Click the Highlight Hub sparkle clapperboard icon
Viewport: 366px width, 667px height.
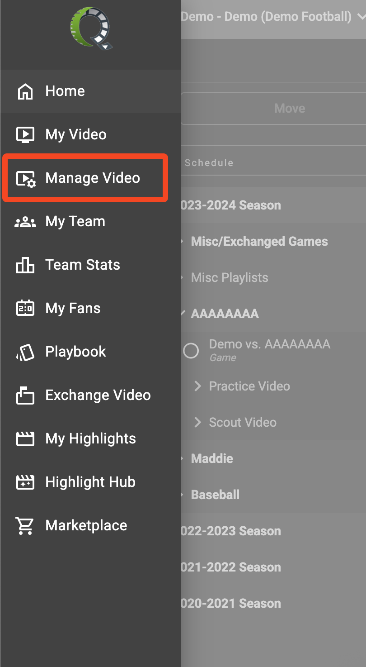pyautogui.click(x=25, y=482)
